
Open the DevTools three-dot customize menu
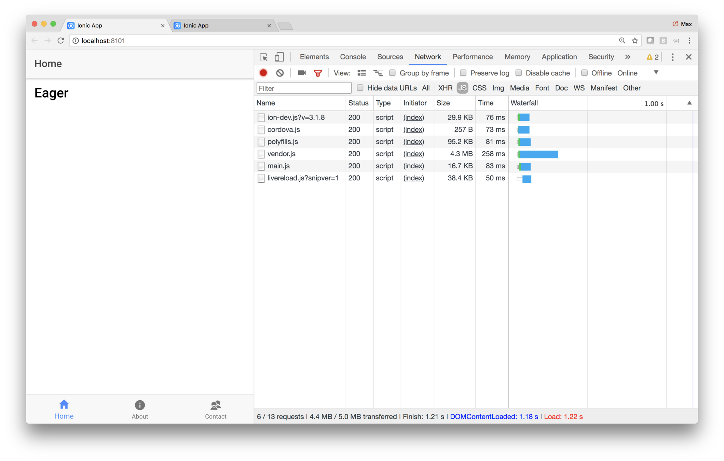point(672,57)
